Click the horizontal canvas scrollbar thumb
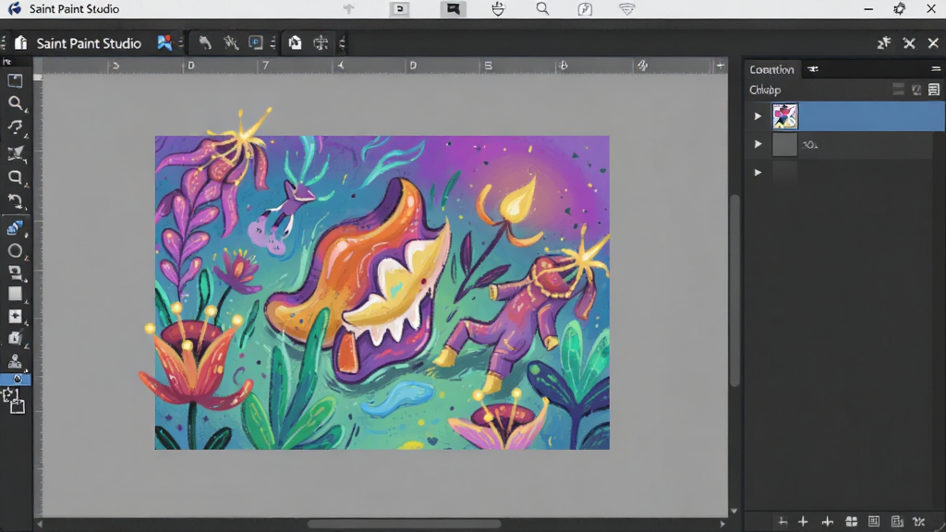This screenshot has width=946, height=532. tap(405, 525)
